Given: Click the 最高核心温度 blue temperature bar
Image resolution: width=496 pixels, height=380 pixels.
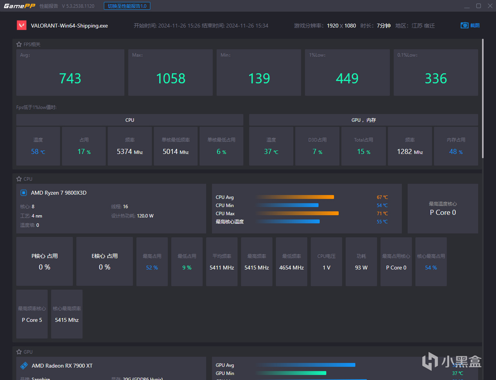Looking at the screenshot, I should pyautogui.click(x=288, y=221).
